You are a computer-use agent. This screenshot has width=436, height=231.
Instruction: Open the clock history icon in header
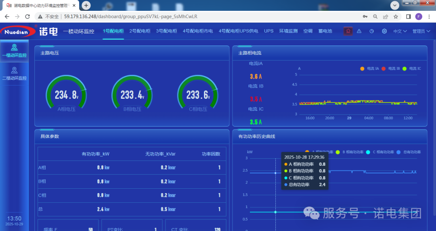coord(371,31)
